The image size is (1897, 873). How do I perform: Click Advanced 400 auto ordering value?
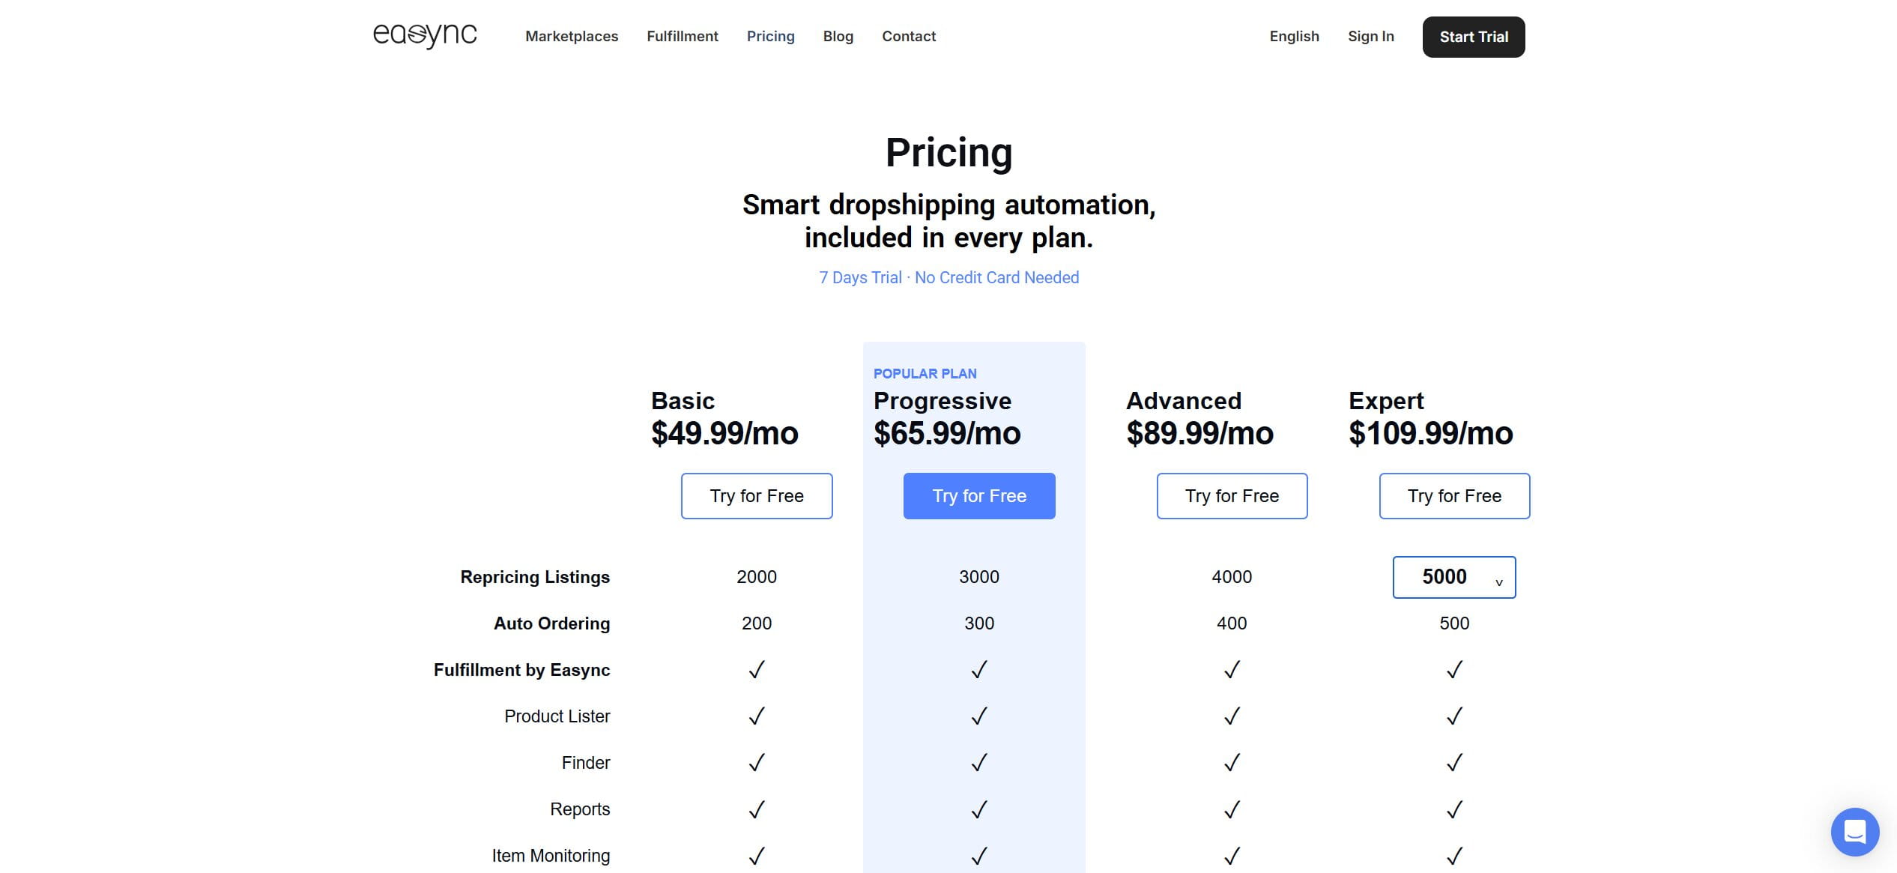point(1232,623)
